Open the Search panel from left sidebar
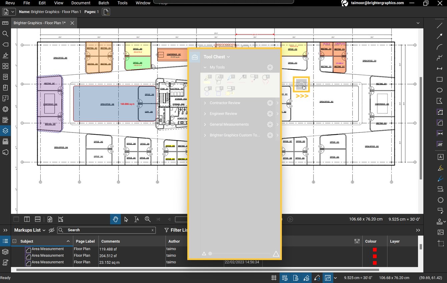The height and width of the screenshot is (283, 447). click(5, 34)
